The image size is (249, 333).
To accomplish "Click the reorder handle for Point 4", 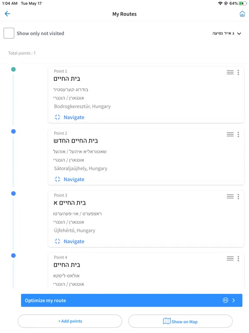I will pos(230,258).
